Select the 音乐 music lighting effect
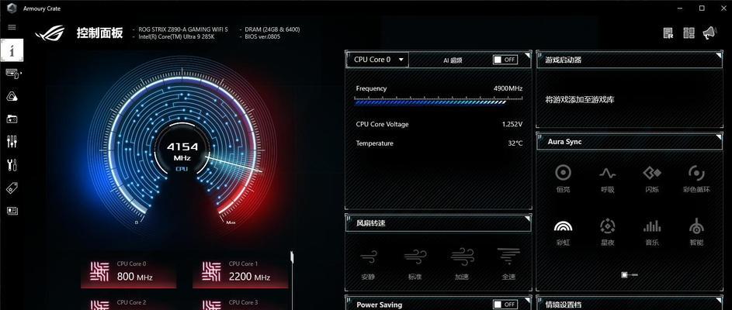 652,232
